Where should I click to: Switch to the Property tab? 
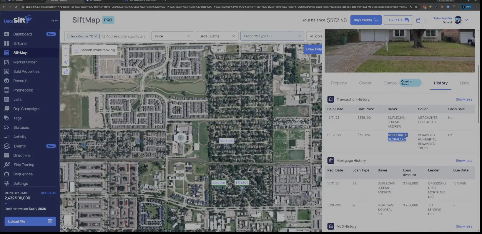[339, 83]
